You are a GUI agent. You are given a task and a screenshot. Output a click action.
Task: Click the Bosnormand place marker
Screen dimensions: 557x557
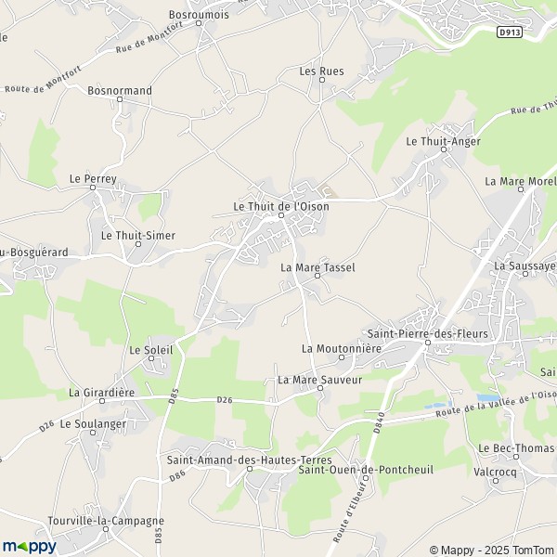point(120,99)
